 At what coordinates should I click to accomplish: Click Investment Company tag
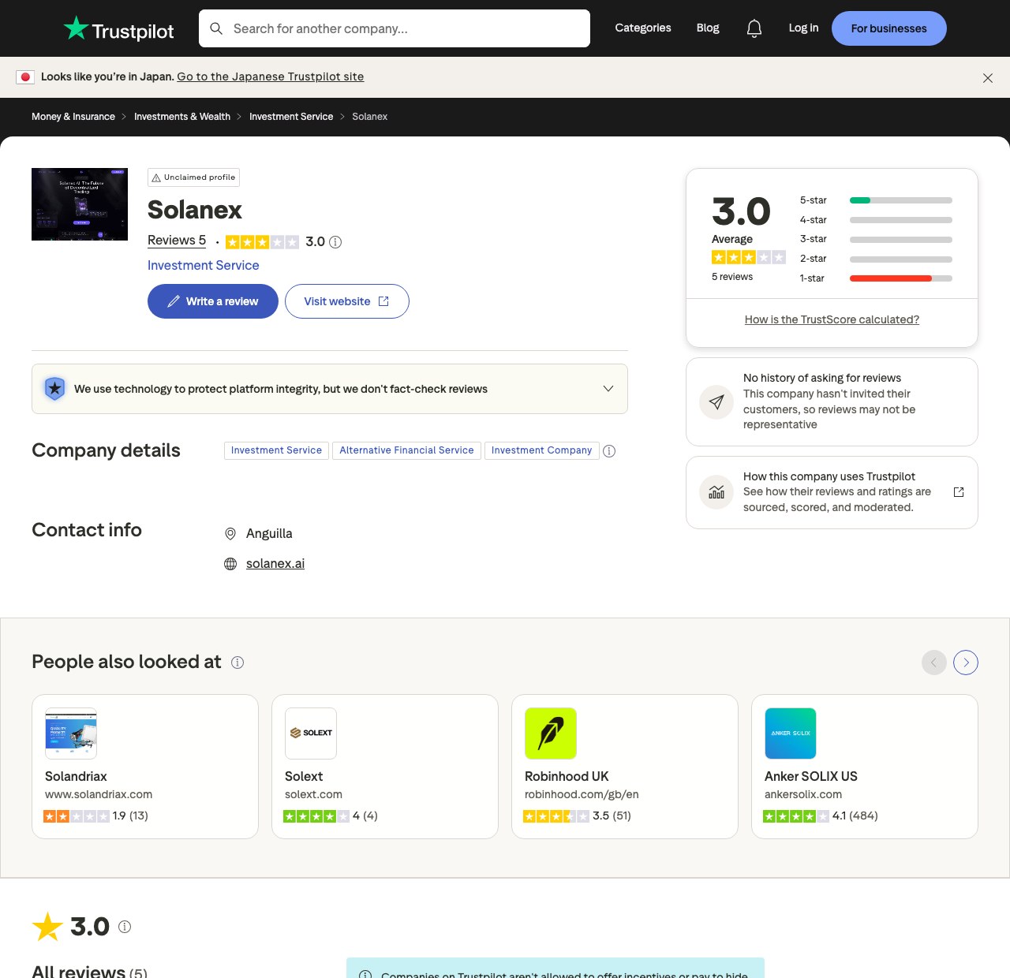pos(541,450)
